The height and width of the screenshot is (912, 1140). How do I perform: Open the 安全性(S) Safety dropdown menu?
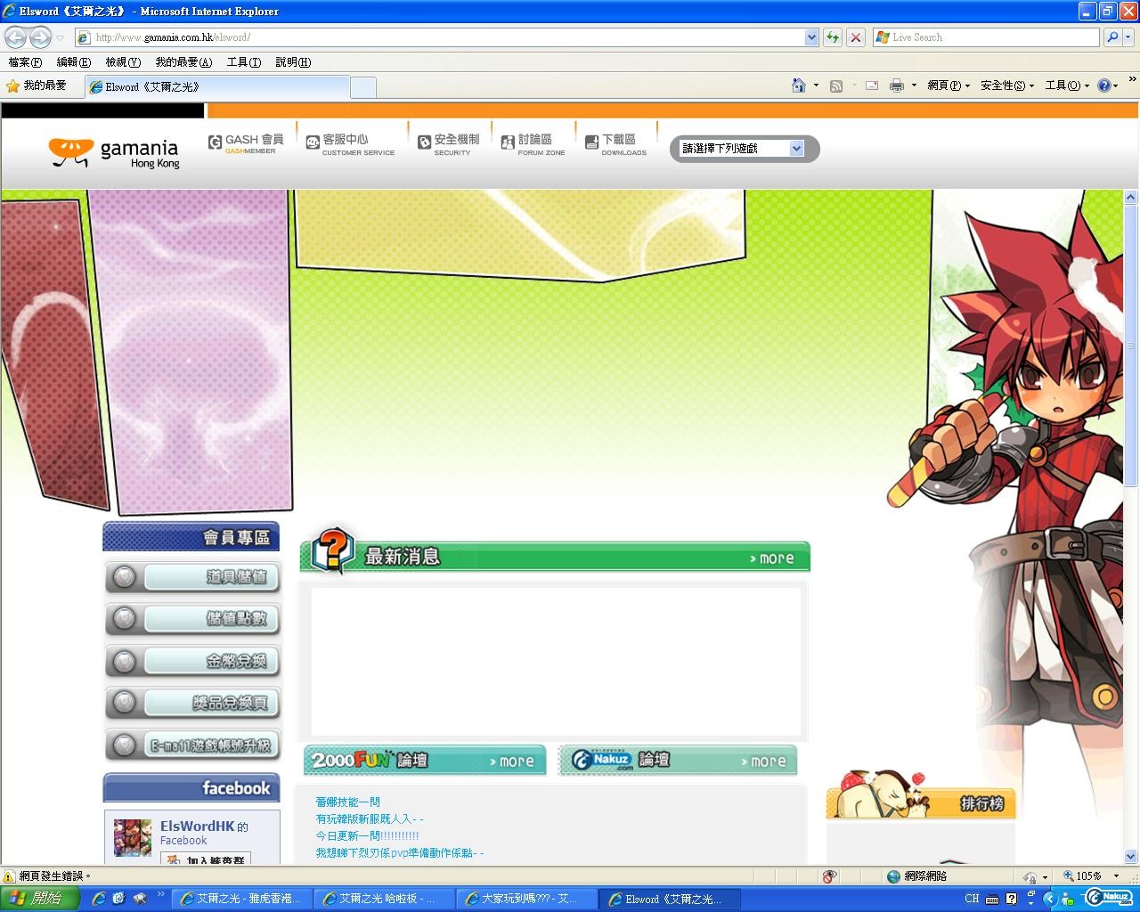(x=1007, y=85)
